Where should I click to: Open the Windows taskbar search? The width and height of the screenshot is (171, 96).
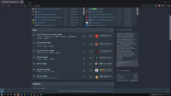(x=5, y=95)
